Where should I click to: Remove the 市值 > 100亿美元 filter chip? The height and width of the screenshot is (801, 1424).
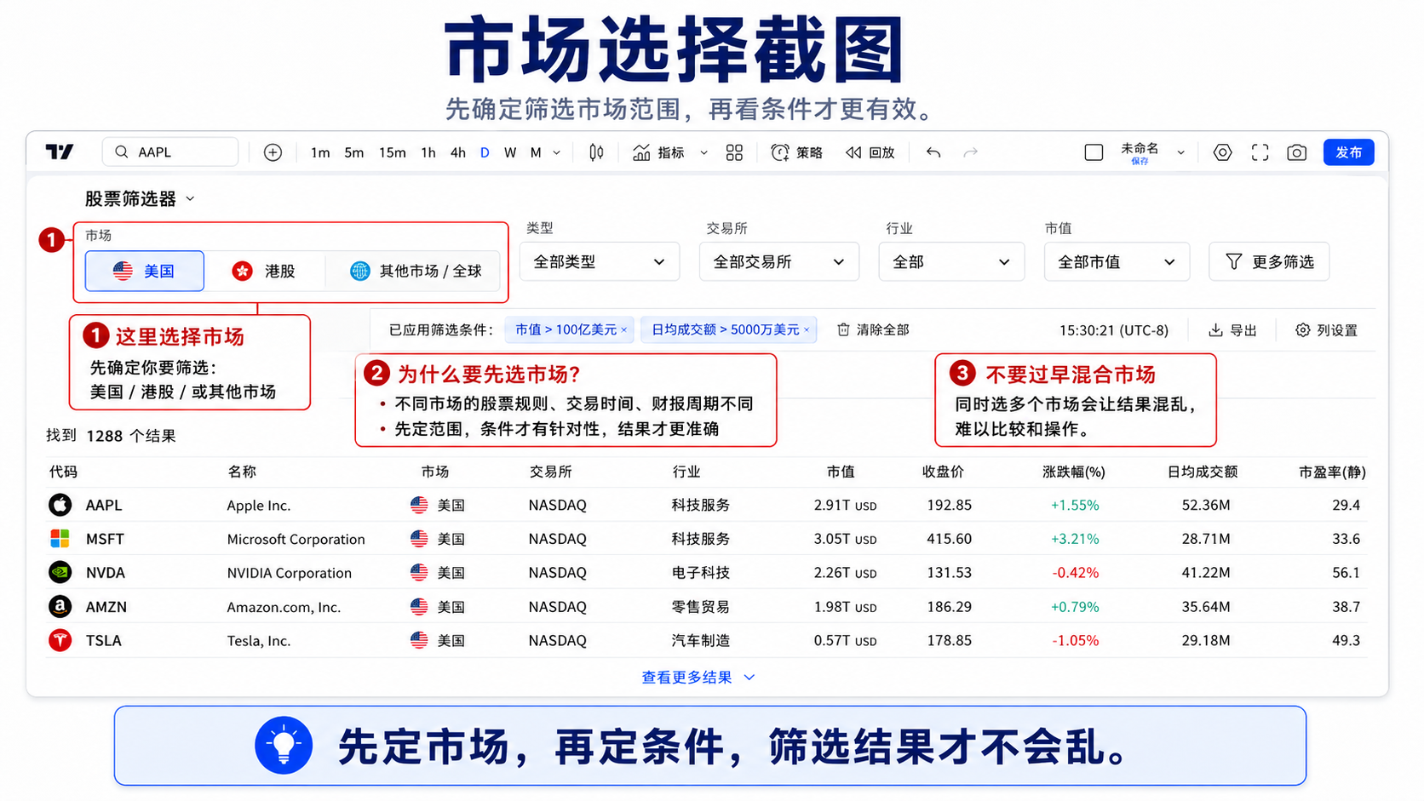pyautogui.click(x=624, y=330)
